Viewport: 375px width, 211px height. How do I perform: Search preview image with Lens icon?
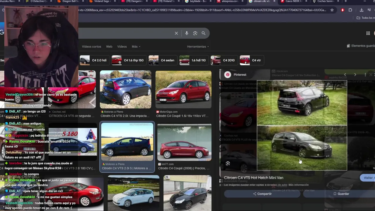(228, 164)
